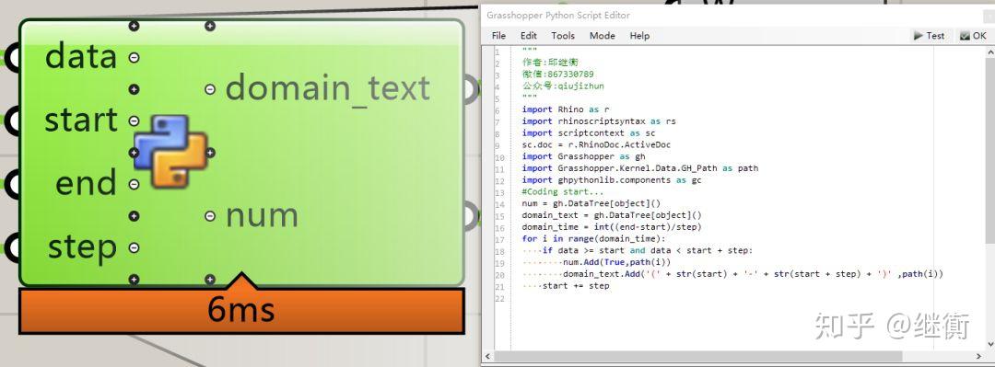Open the Tools menu in script editor
Image resolution: width=995 pixels, height=367 pixels.
click(x=563, y=36)
